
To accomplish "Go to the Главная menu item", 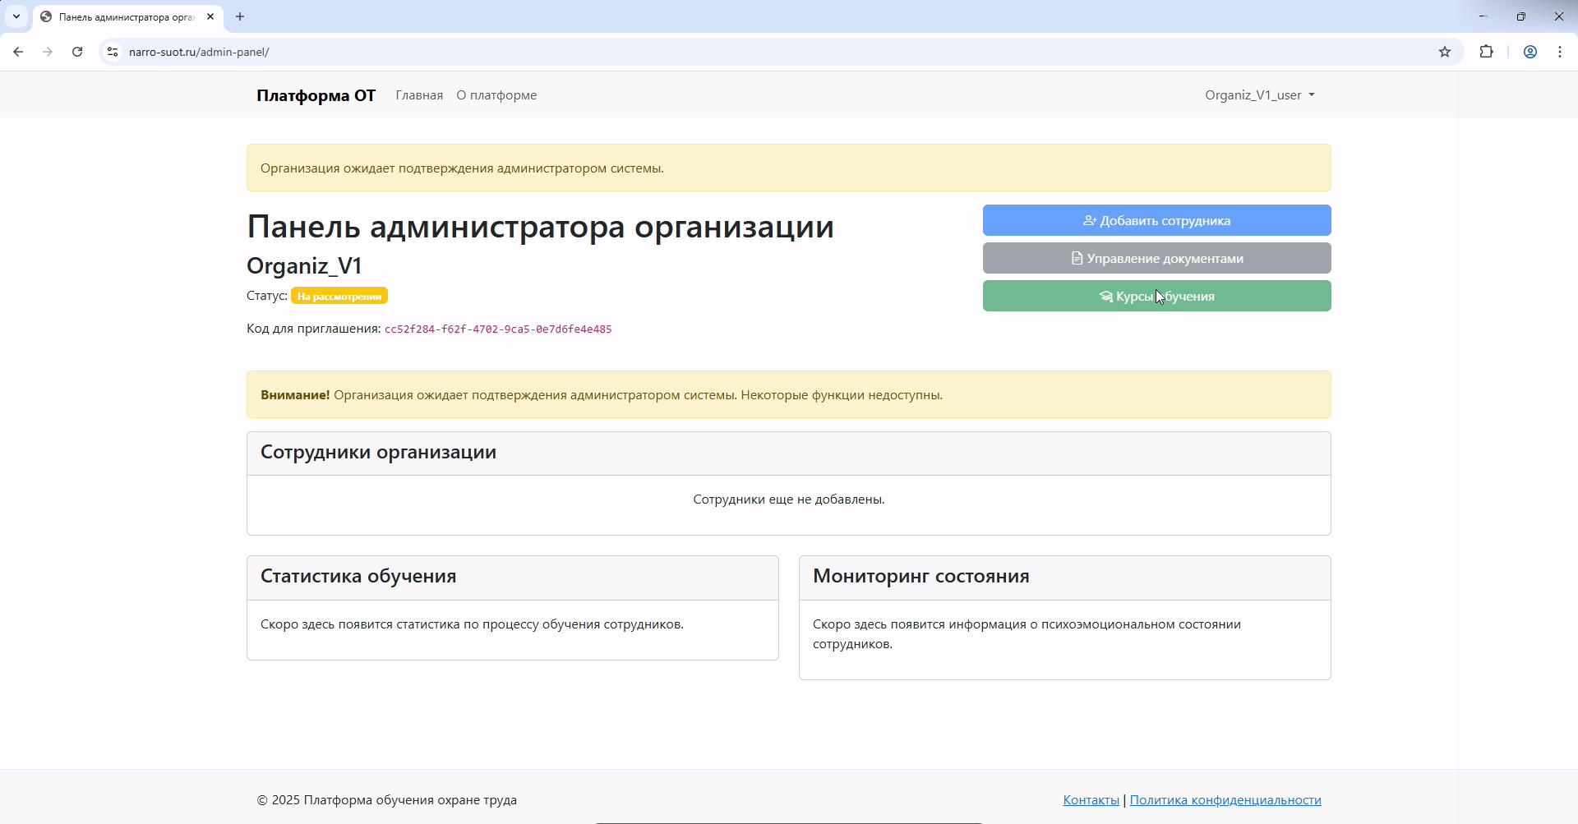I will [419, 94].
